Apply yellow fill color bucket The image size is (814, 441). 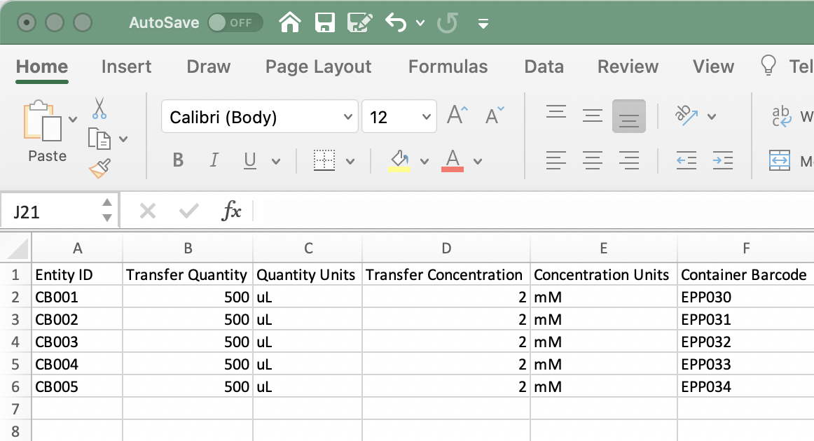[399, 160]
